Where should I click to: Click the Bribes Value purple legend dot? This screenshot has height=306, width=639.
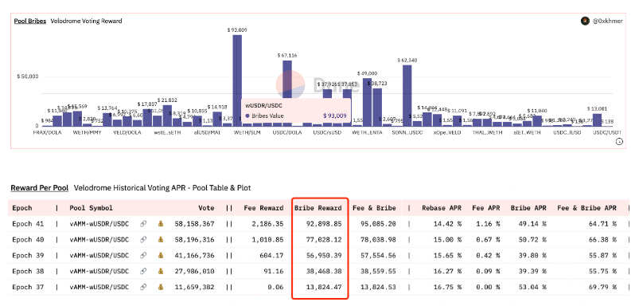coord(247,116)
